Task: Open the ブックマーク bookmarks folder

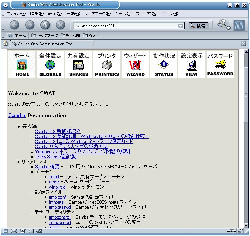Action: click(x=45, y=35)
